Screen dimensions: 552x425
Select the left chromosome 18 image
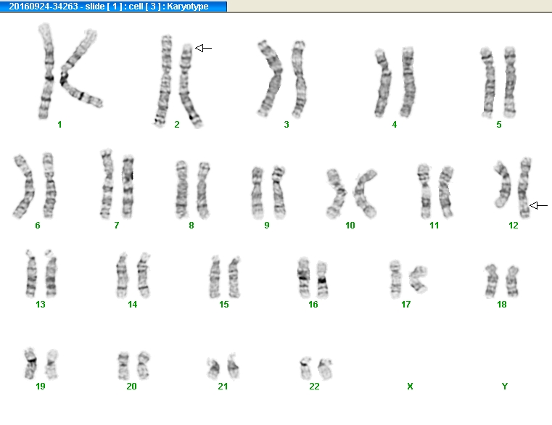[492, 281]
